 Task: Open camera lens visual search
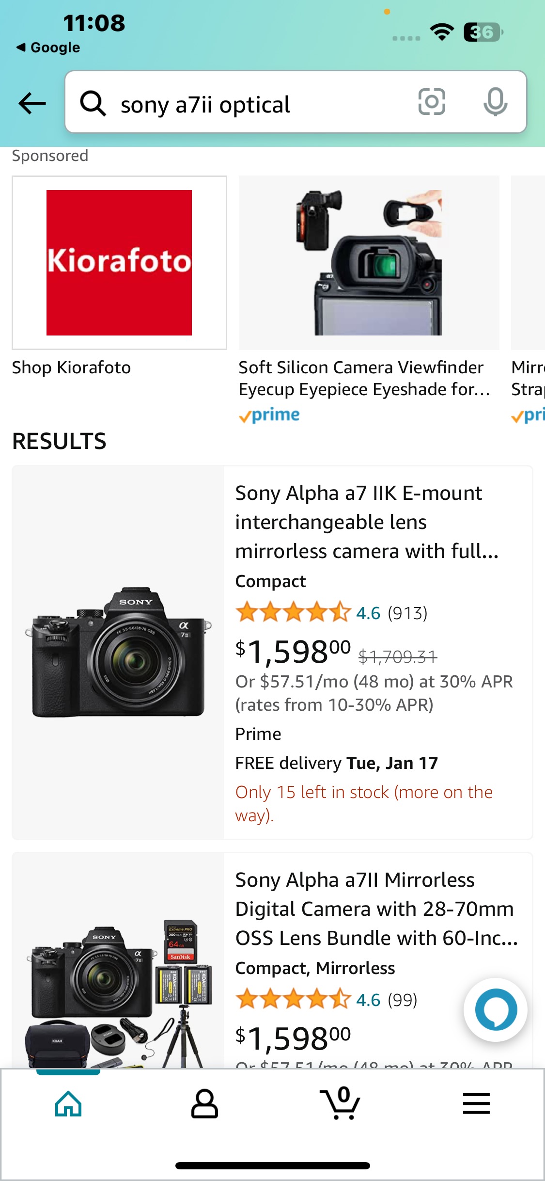[x=431, y=102]
